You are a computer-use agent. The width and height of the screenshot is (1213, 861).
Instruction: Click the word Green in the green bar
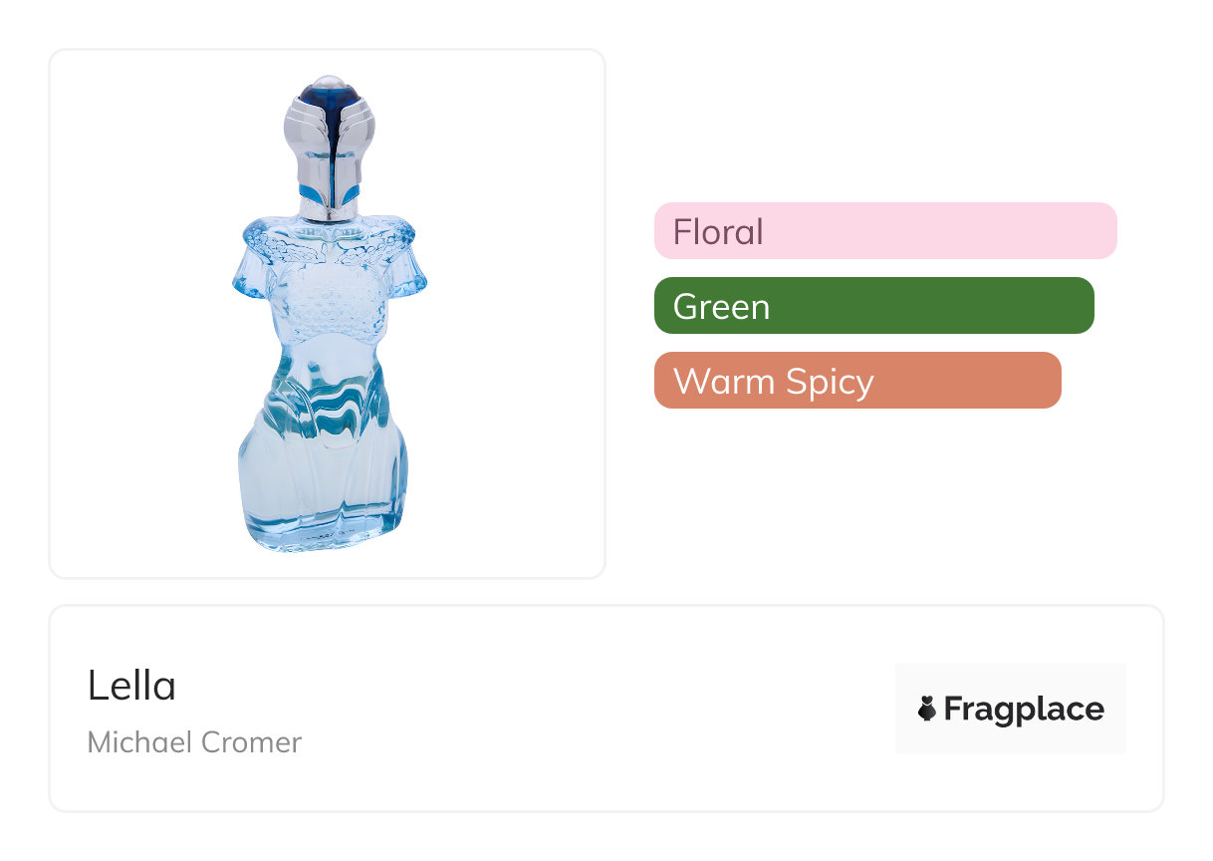point(721,307)
